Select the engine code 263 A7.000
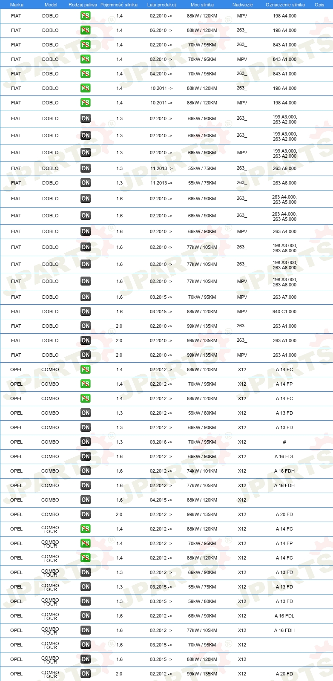 point(284,297)
